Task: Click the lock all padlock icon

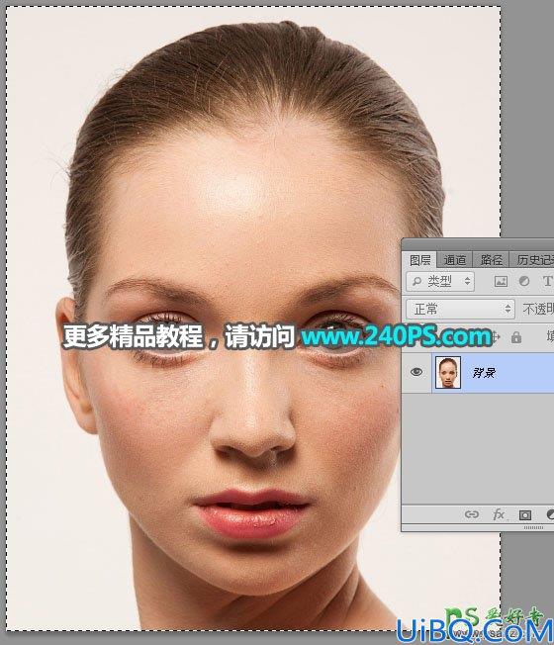Action: [516, 337]
